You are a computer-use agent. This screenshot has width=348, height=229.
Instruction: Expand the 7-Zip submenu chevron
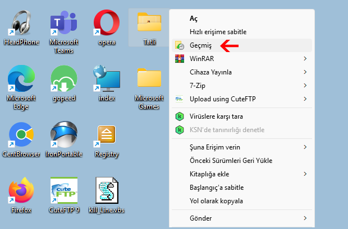(305, 86)
